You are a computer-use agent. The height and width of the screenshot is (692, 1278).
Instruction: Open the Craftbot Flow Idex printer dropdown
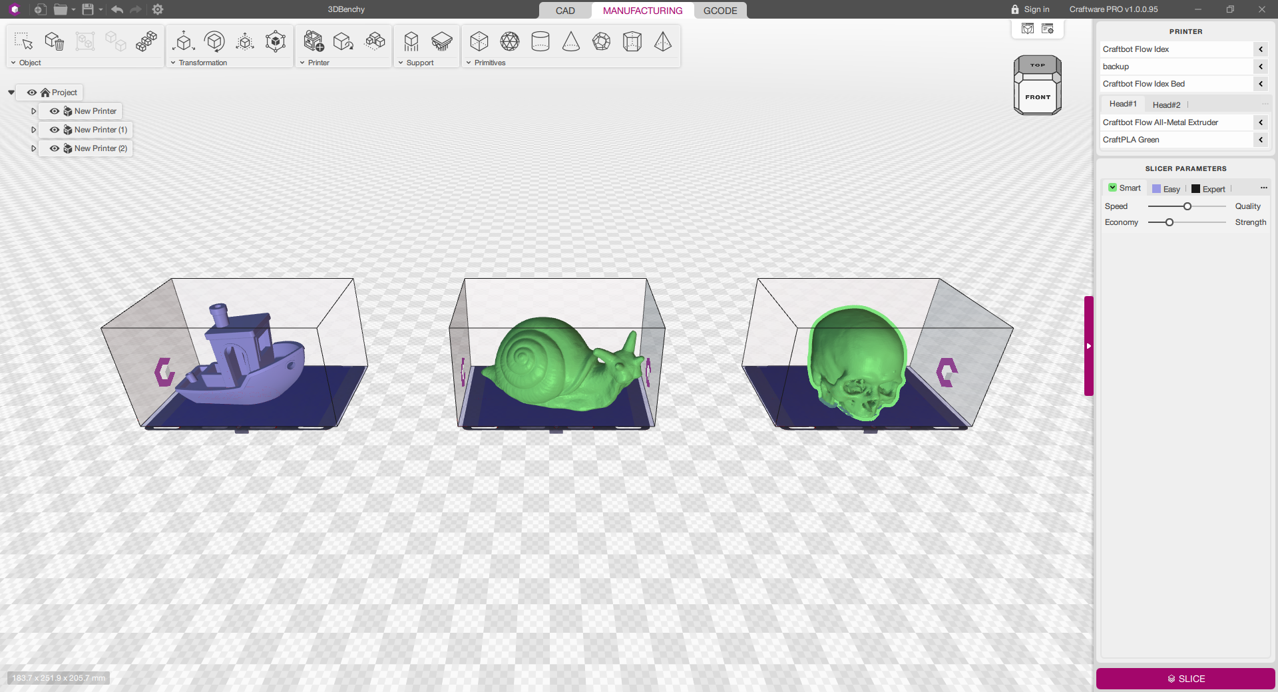pos(1261,49)
